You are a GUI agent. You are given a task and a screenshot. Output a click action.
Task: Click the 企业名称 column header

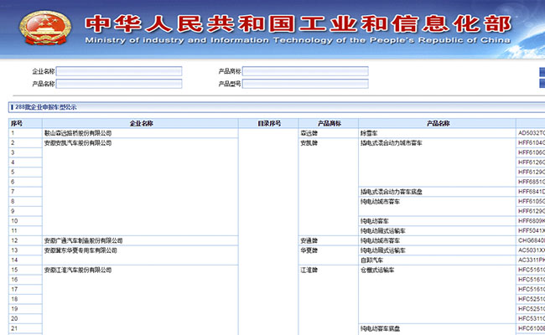pos(141,123)
